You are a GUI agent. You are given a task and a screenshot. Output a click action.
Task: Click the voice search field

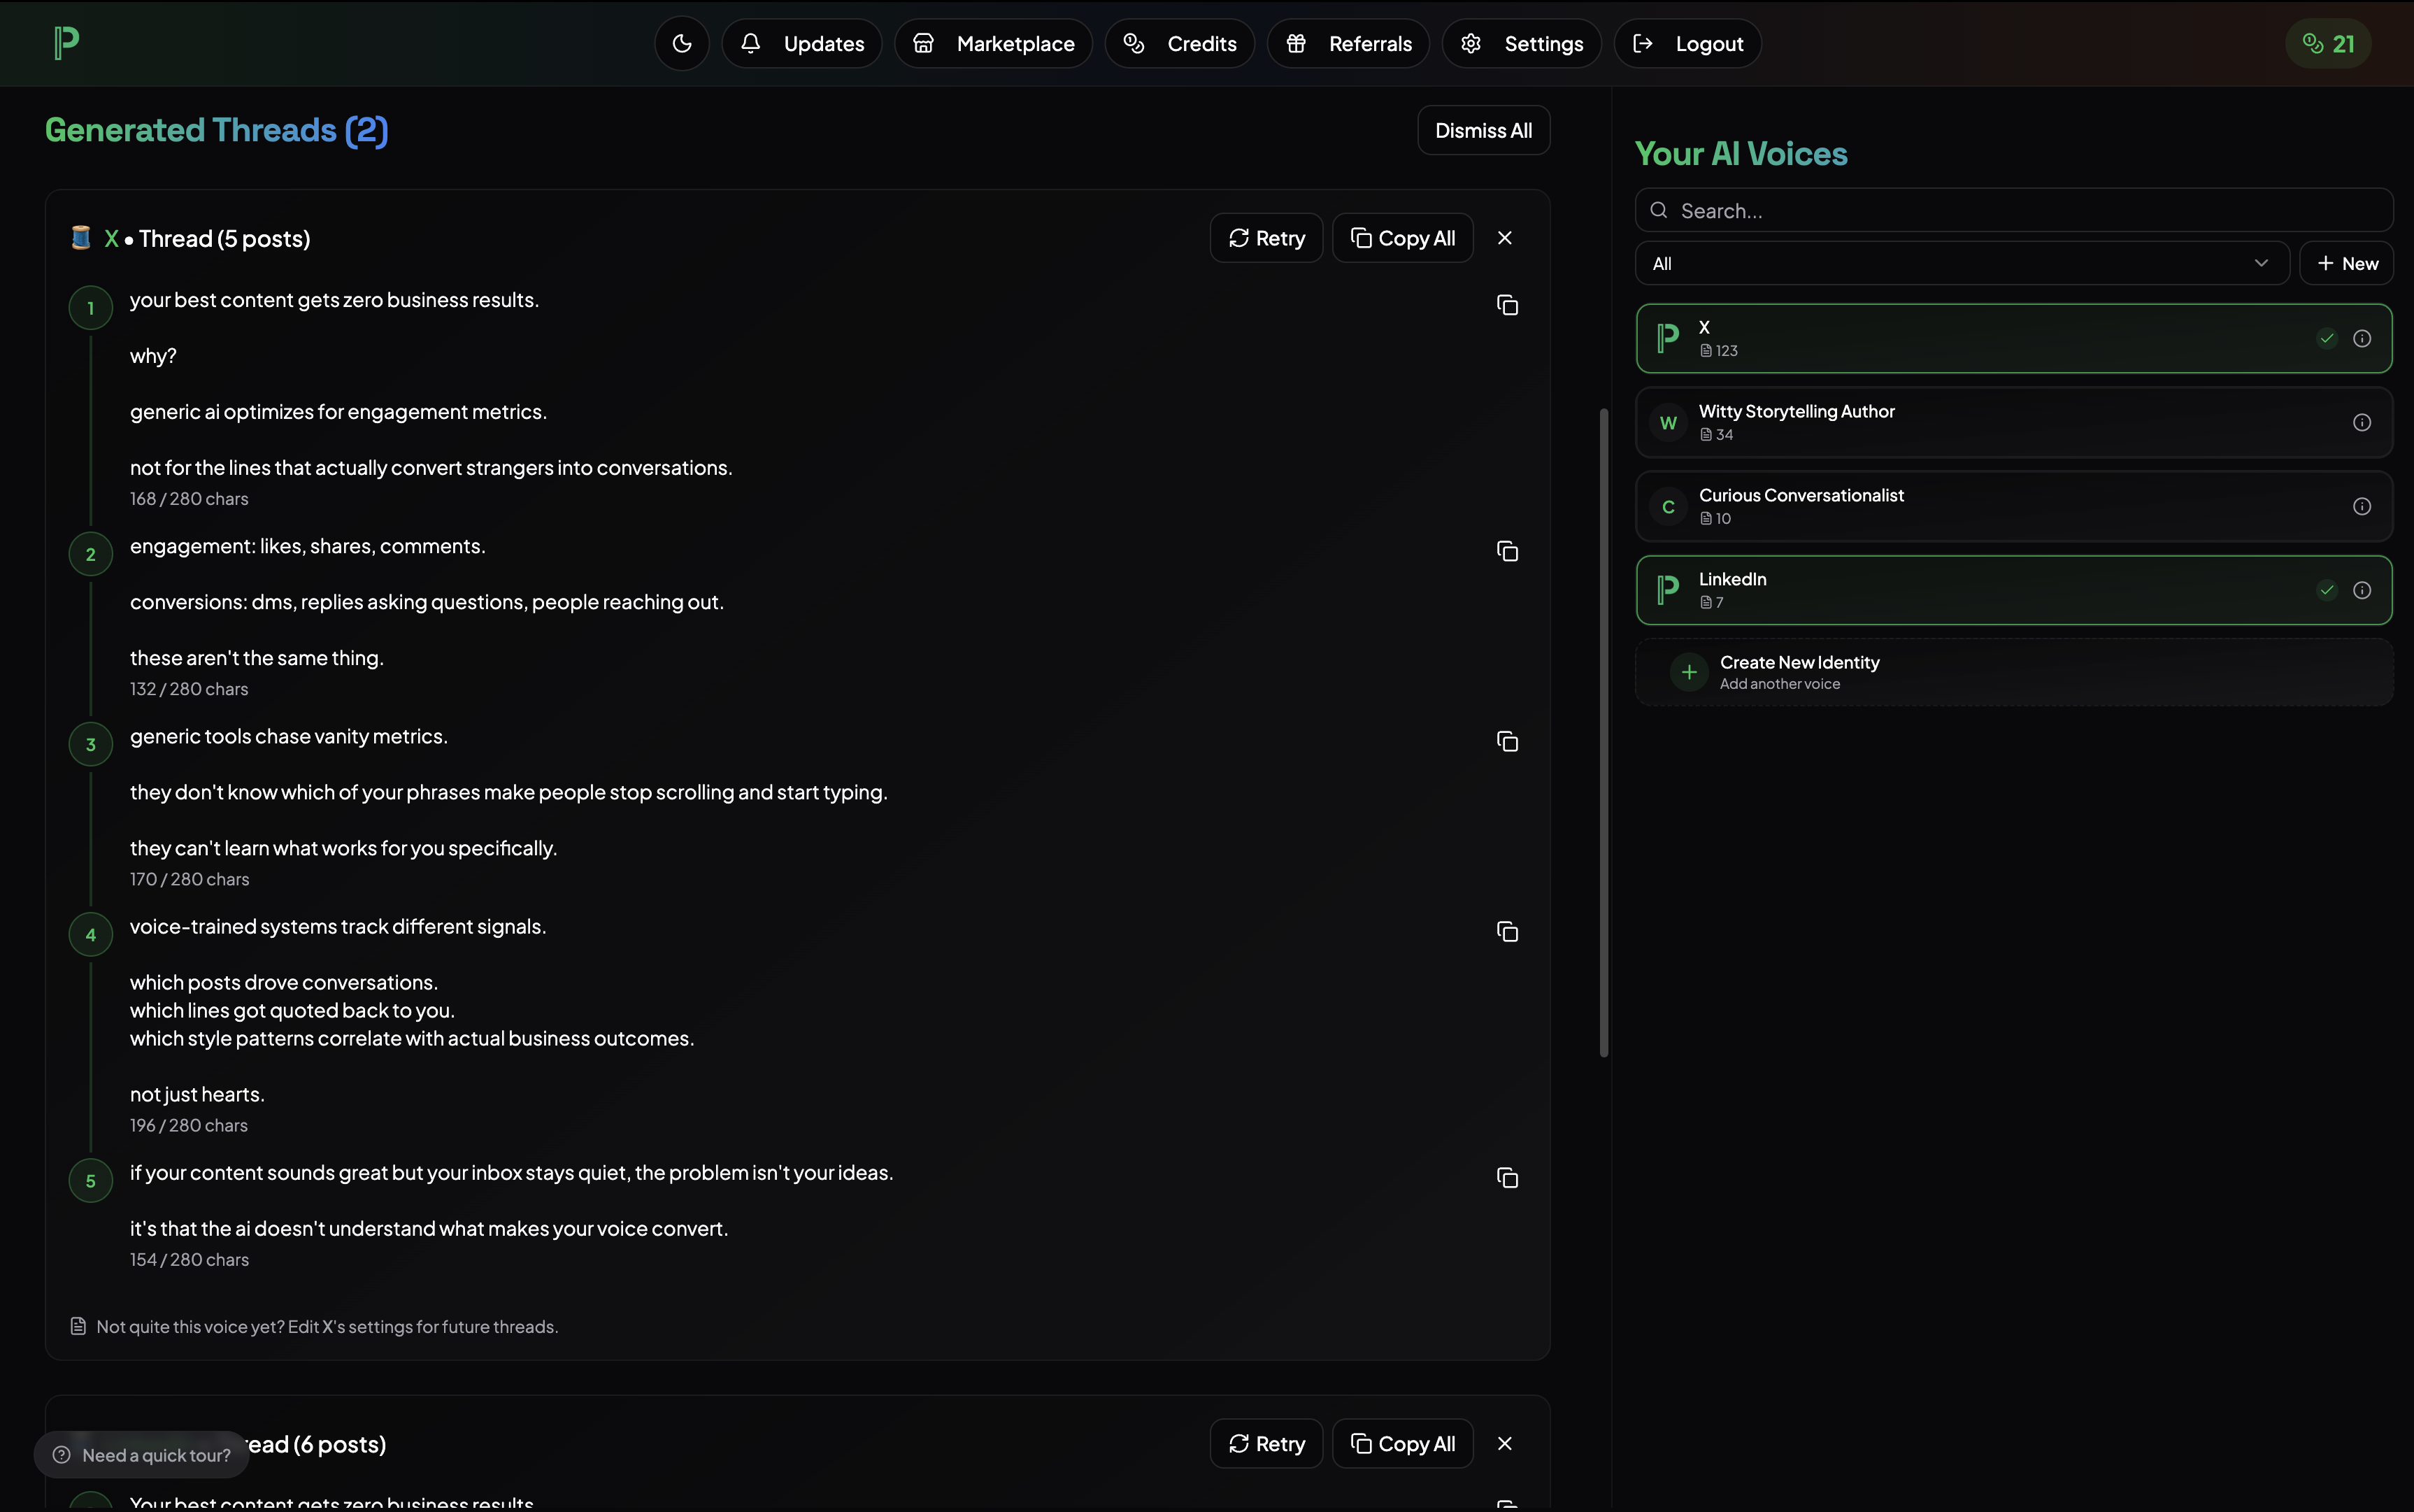(x=2013, y=210)
